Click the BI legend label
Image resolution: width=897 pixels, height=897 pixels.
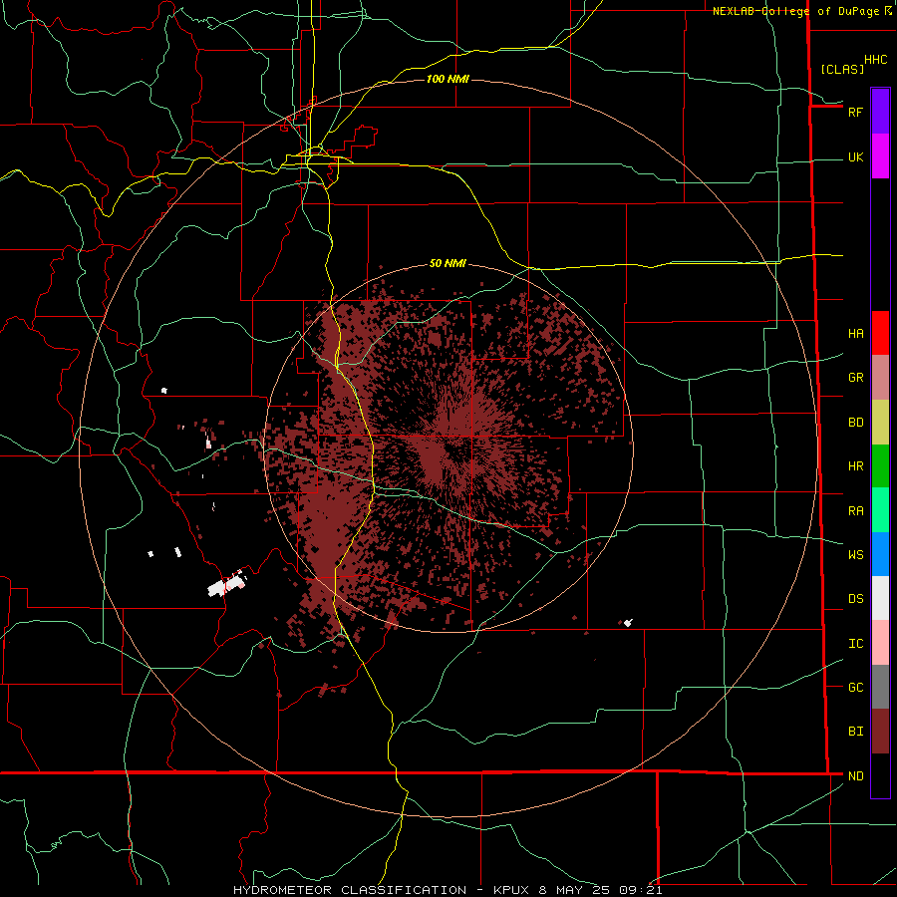click(855, 732)
